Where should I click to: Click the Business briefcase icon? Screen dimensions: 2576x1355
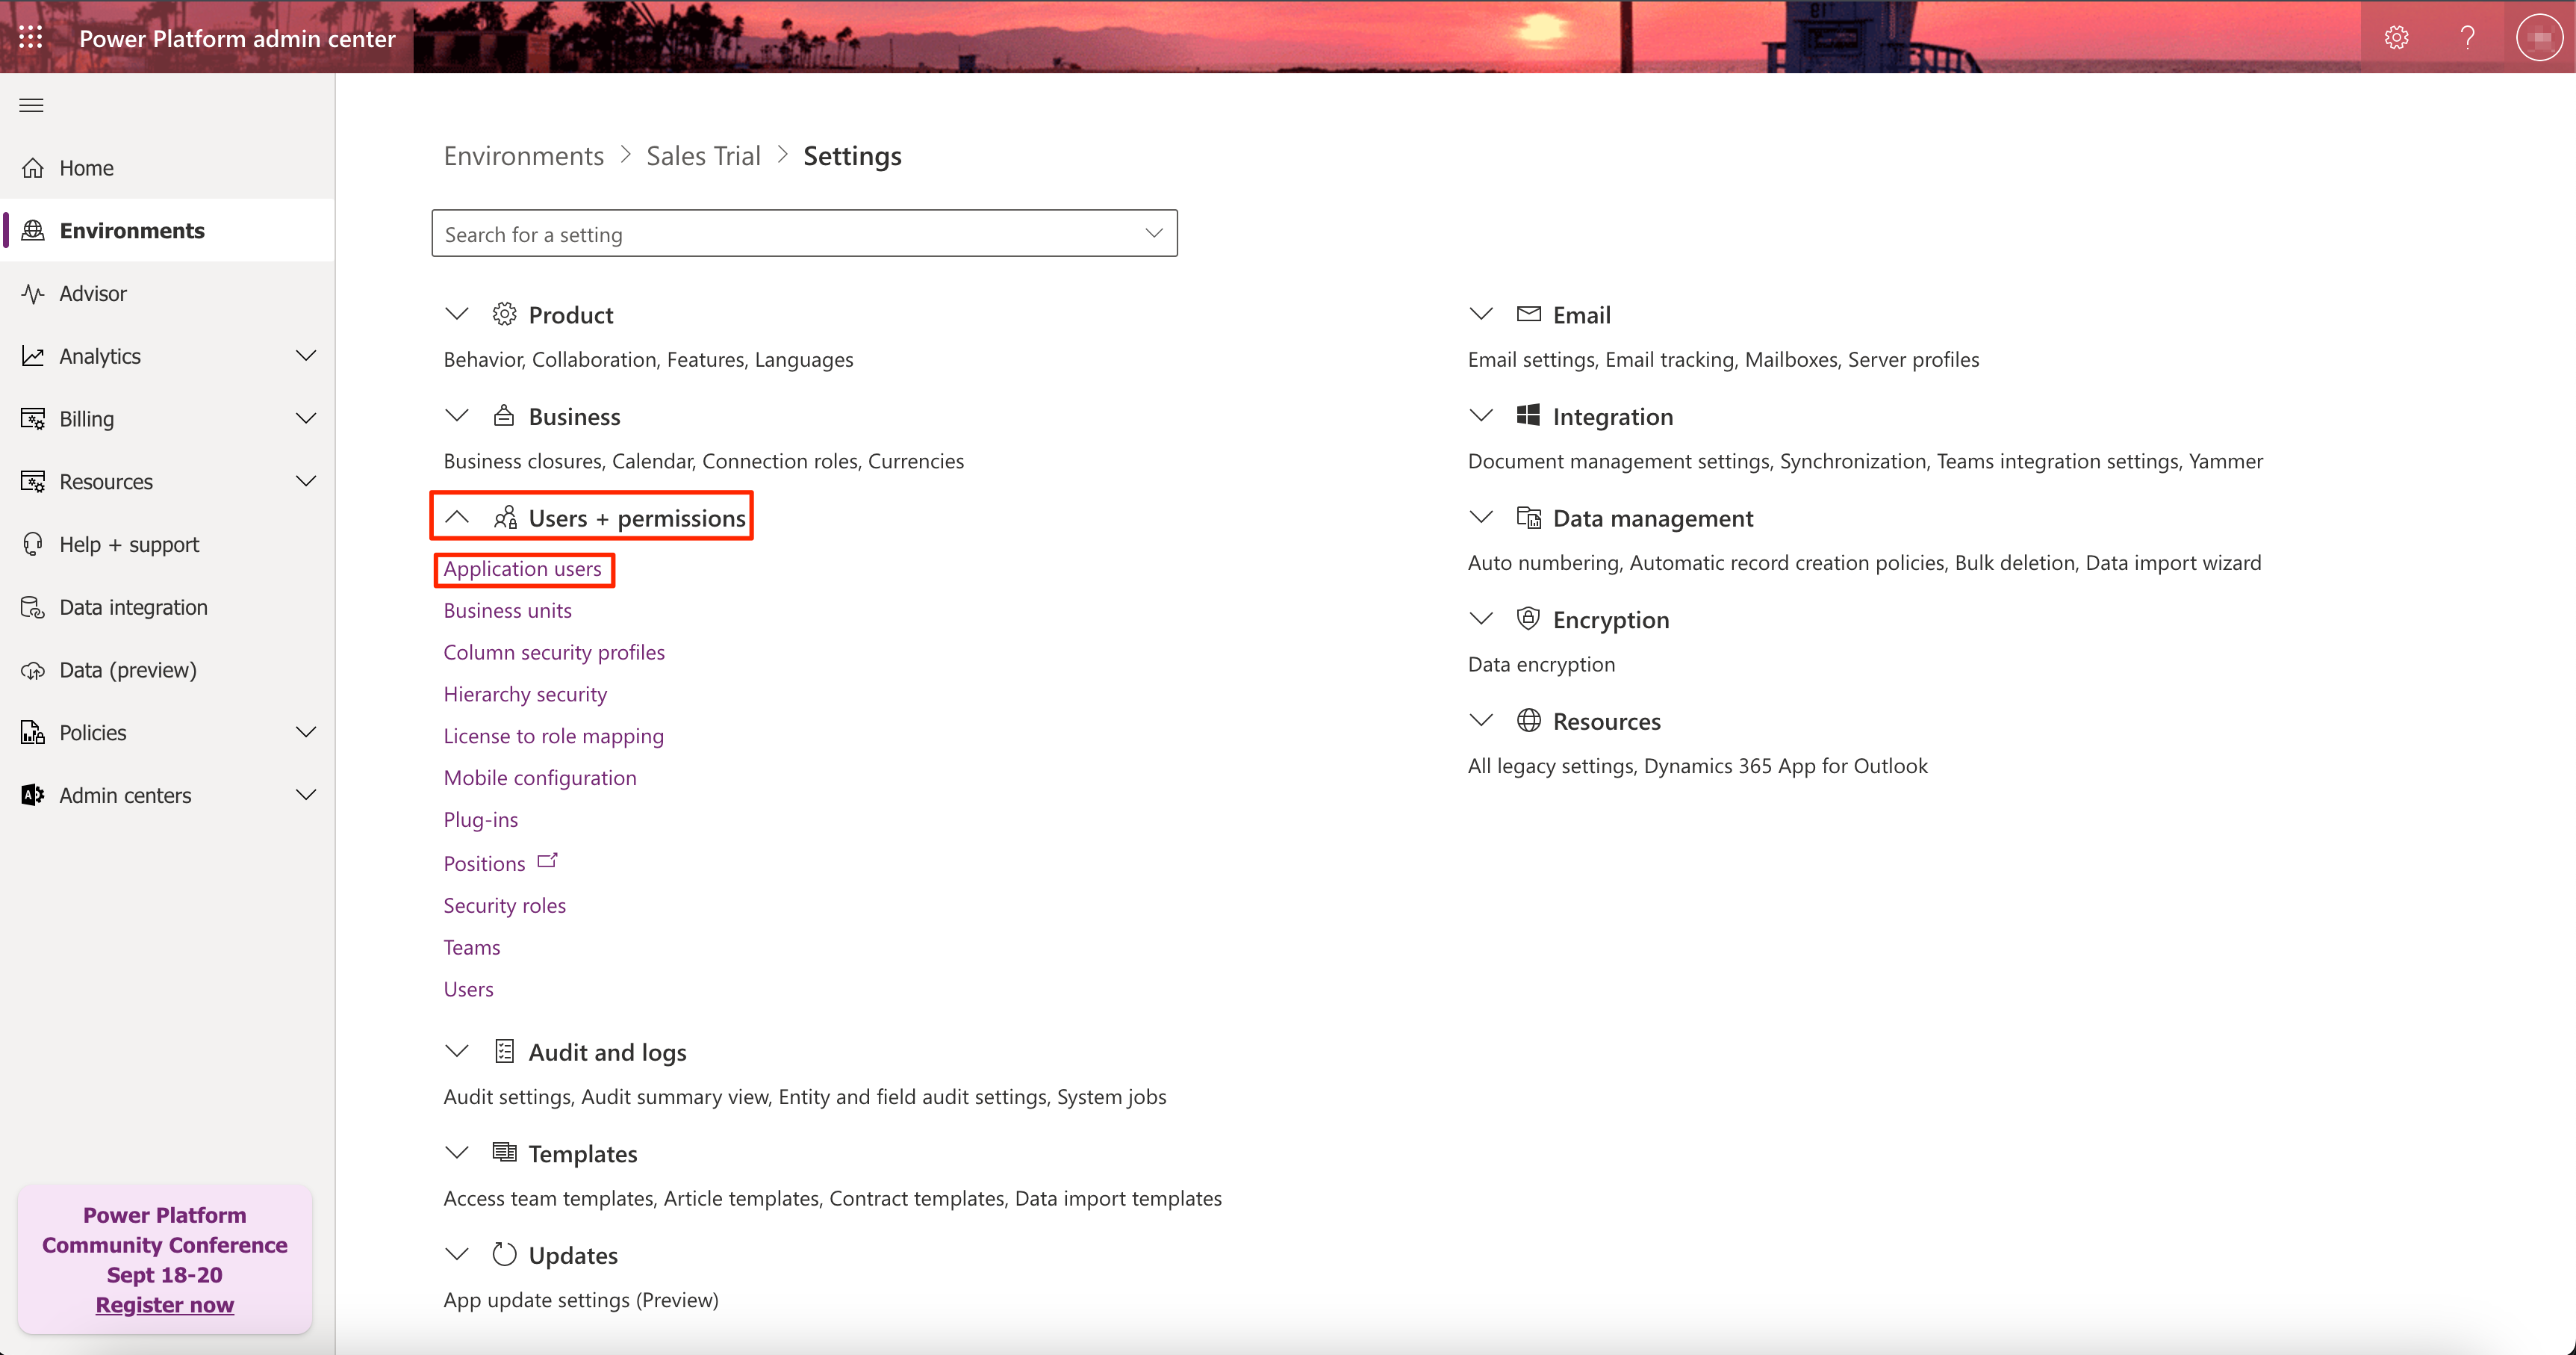pyautogui.click(x=504, y=415)
